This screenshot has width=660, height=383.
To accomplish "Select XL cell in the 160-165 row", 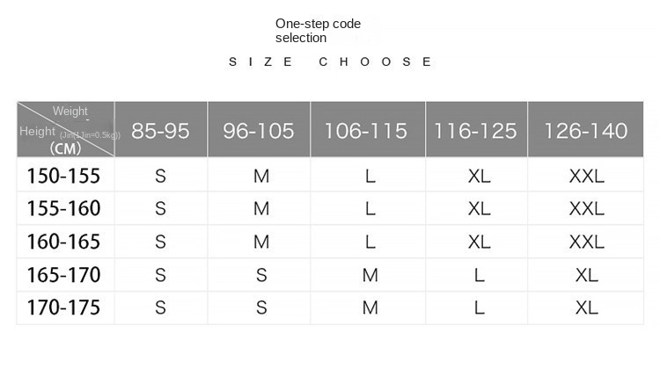I will (x=479, y=242).
